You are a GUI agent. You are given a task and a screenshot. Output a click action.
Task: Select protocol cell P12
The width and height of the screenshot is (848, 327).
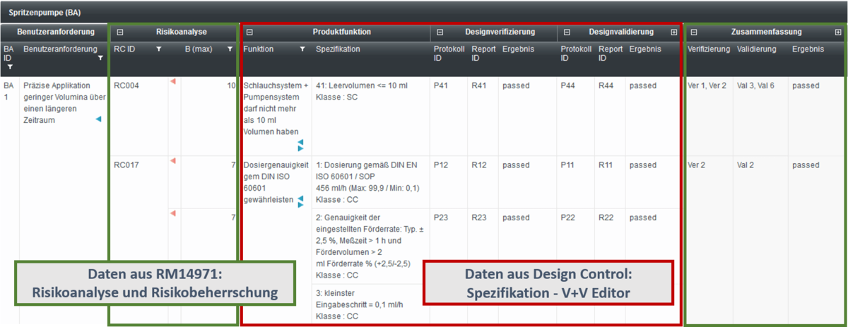pyautogui.click(x=440, y=165)
